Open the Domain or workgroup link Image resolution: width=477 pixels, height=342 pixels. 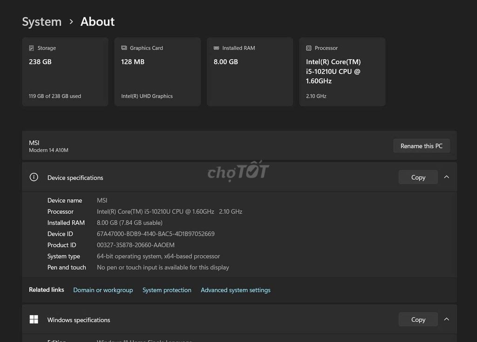(103, 290)
